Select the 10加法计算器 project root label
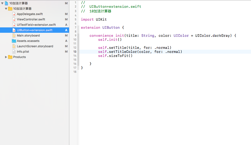 19,3
